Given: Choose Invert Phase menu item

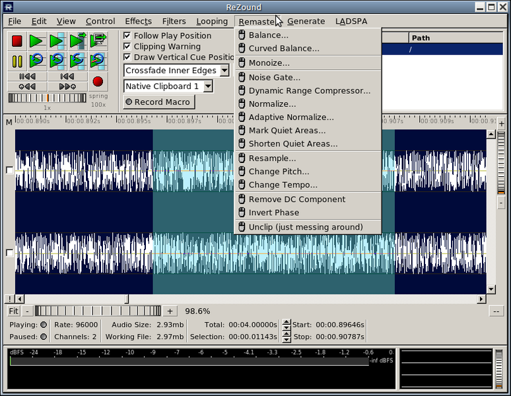Looking at the screenshot, I should click(308, 213).
